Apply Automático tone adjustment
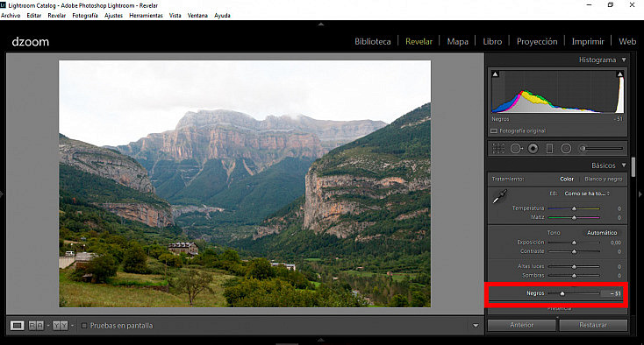This screenshot has width=644, height=345. [602, 233]
